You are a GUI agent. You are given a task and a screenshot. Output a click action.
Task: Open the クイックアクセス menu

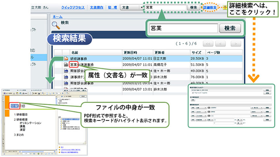pos(73,7)
